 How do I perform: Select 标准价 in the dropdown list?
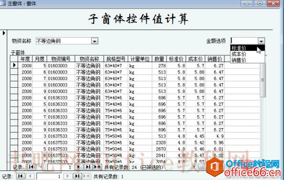point(247,48)
